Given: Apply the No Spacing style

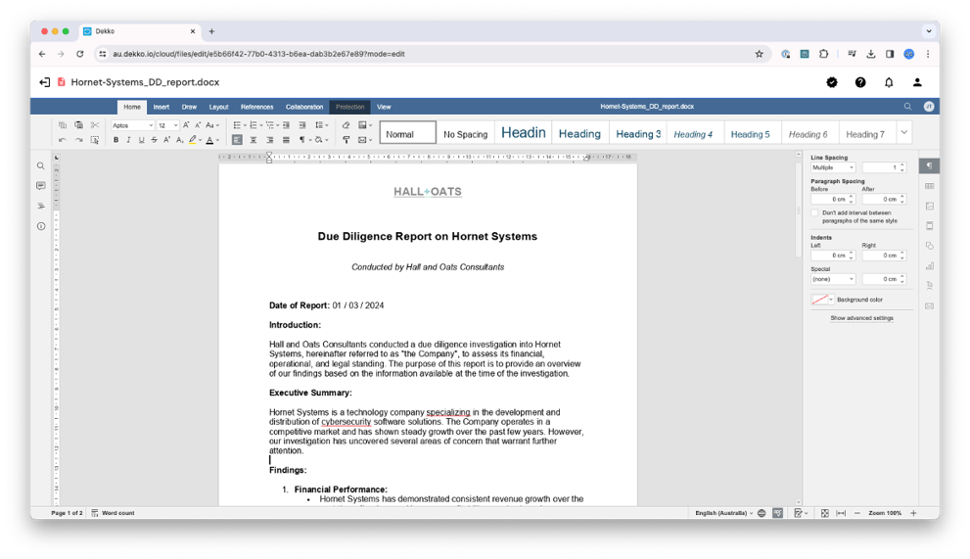Looking at the screenshot, I should click(465, 134).
